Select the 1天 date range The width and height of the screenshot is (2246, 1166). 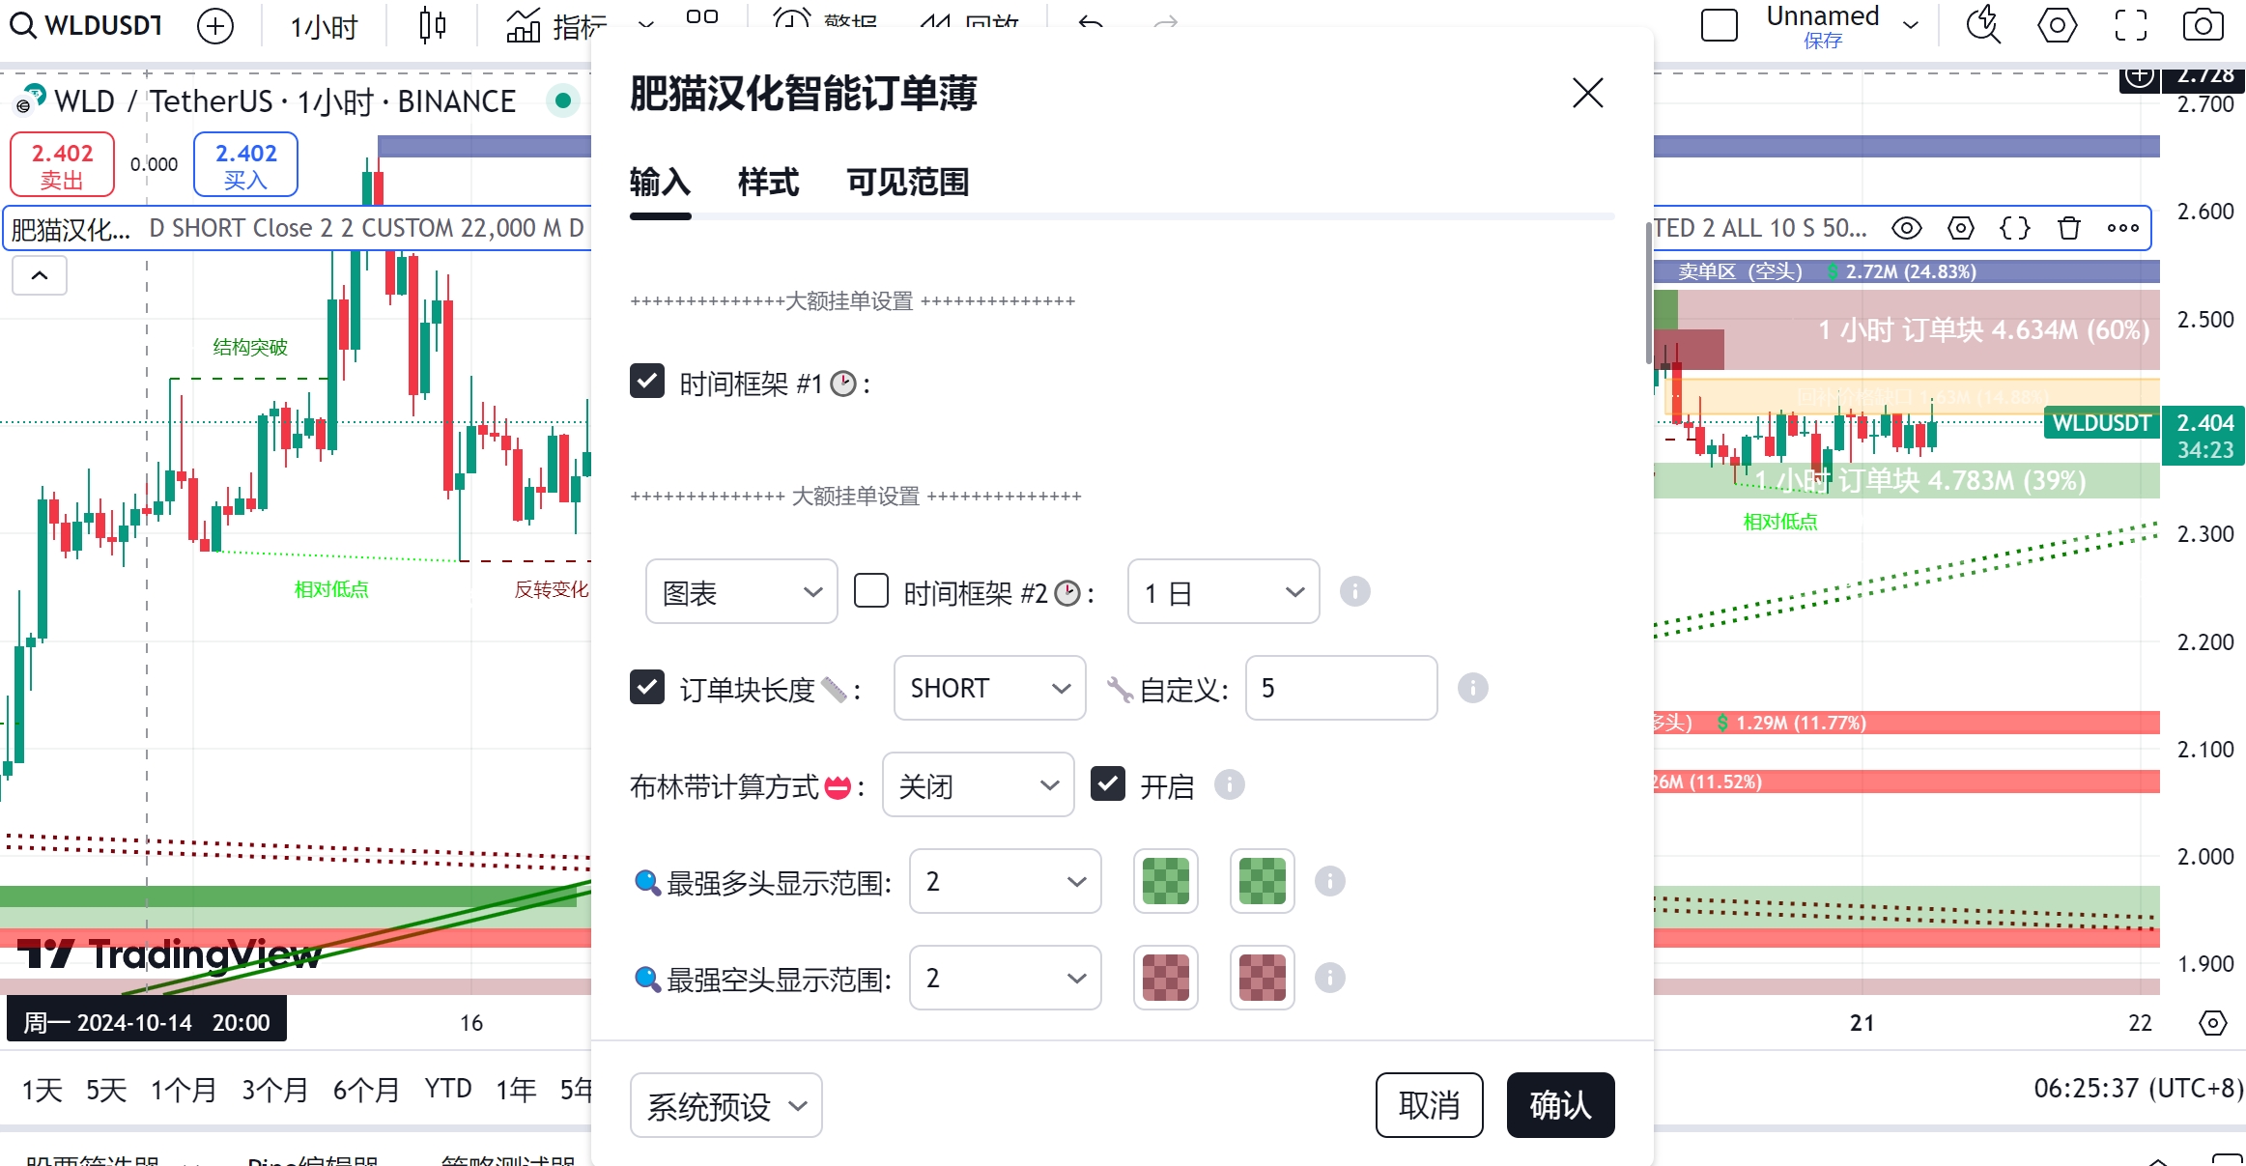(43, 1090)
